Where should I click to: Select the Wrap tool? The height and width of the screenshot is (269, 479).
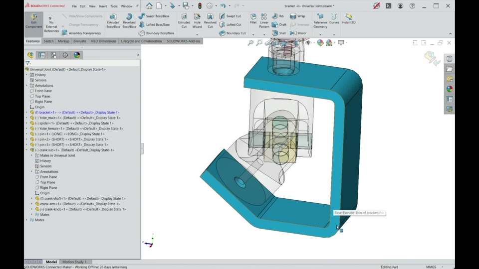pyautogui.click(x=297, y=16)
